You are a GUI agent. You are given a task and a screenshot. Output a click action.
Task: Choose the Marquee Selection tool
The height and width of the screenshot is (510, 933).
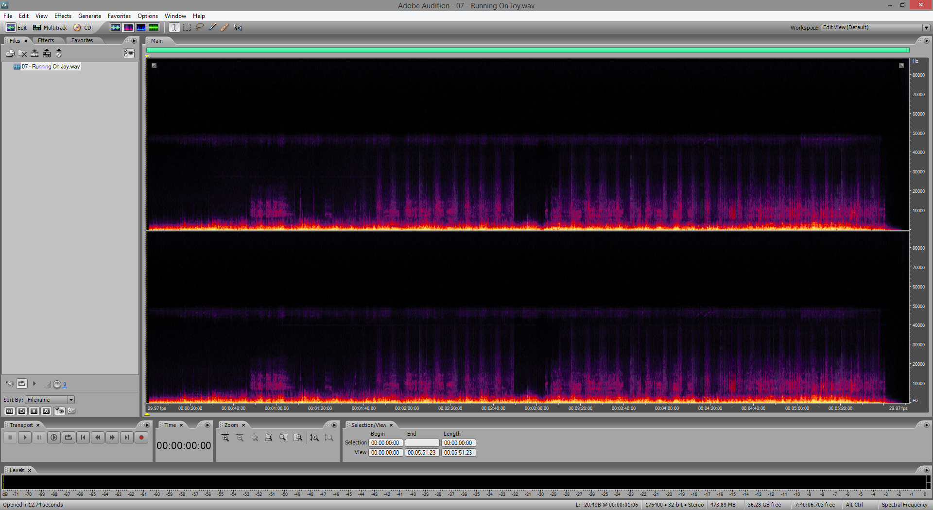coord(187,28)
